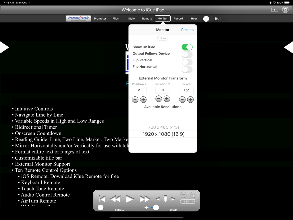Click the 4:30 timer display
The image size is (293, 220).
coord(186,201)
